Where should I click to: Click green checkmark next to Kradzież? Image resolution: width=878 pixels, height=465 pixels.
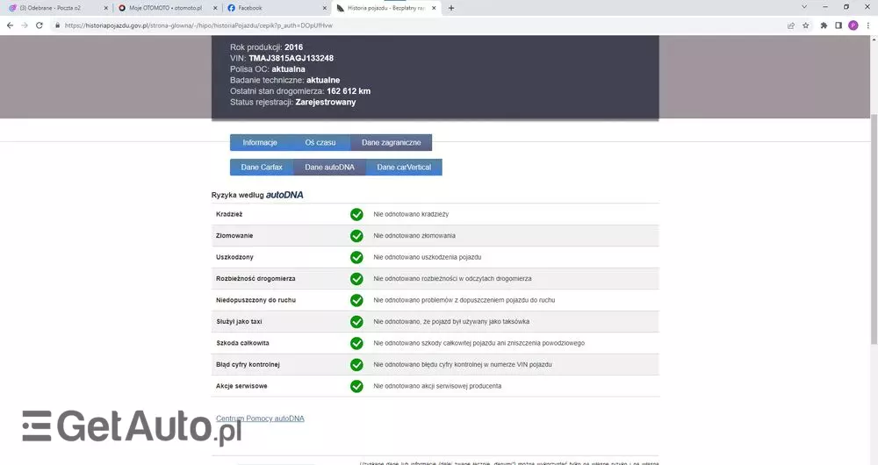click(x=356, y=214)
